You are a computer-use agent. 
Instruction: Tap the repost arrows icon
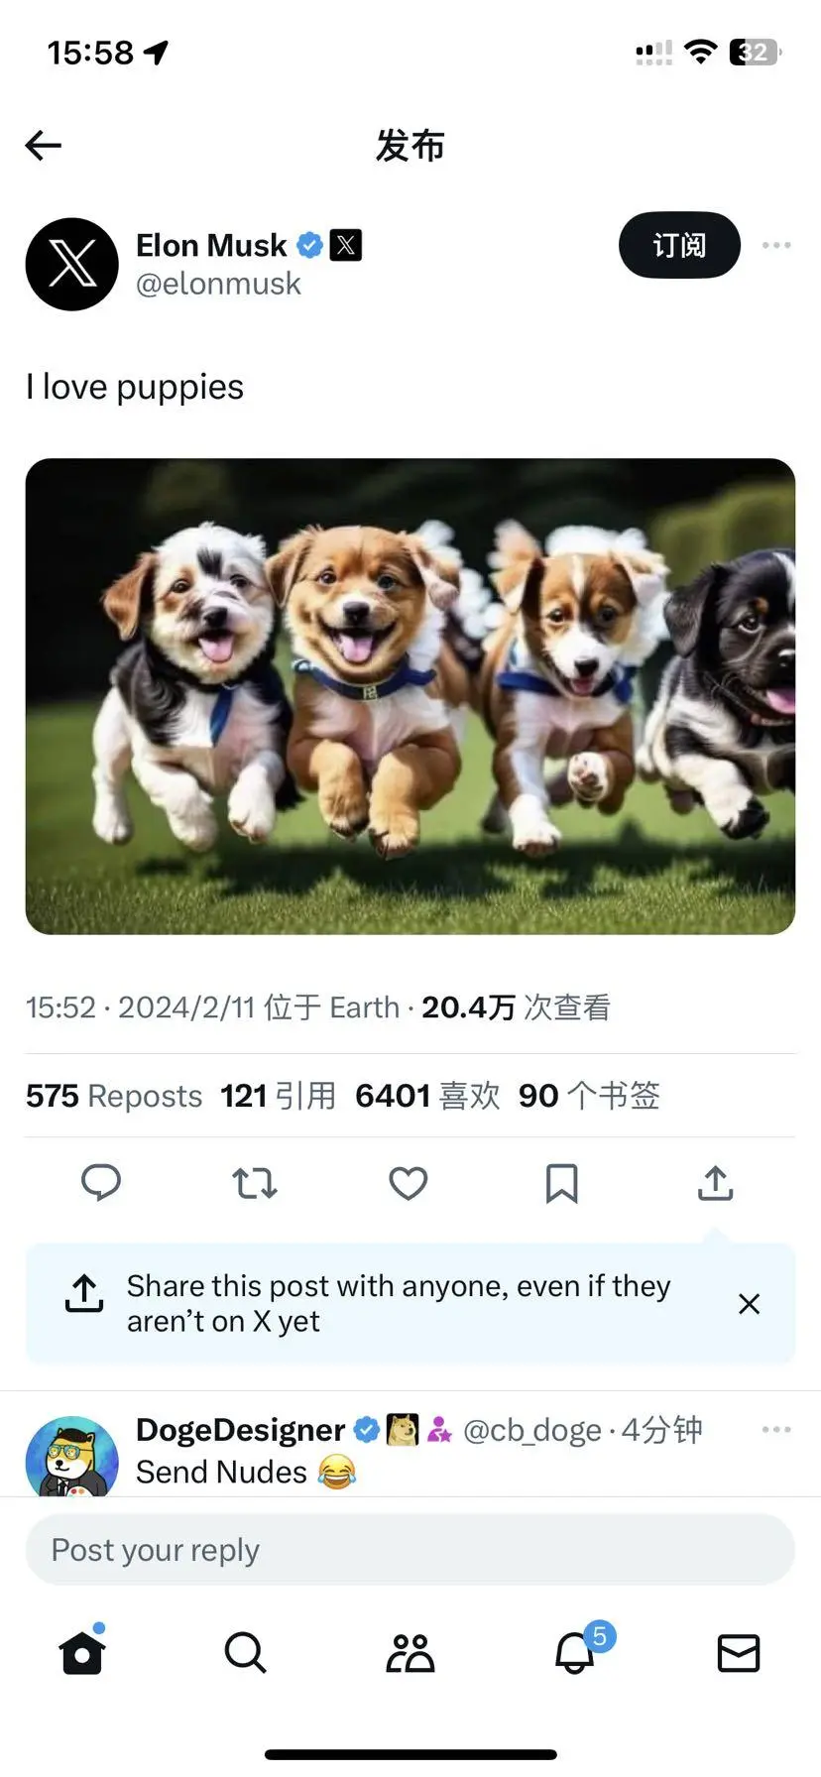(x=255, y=1183)
